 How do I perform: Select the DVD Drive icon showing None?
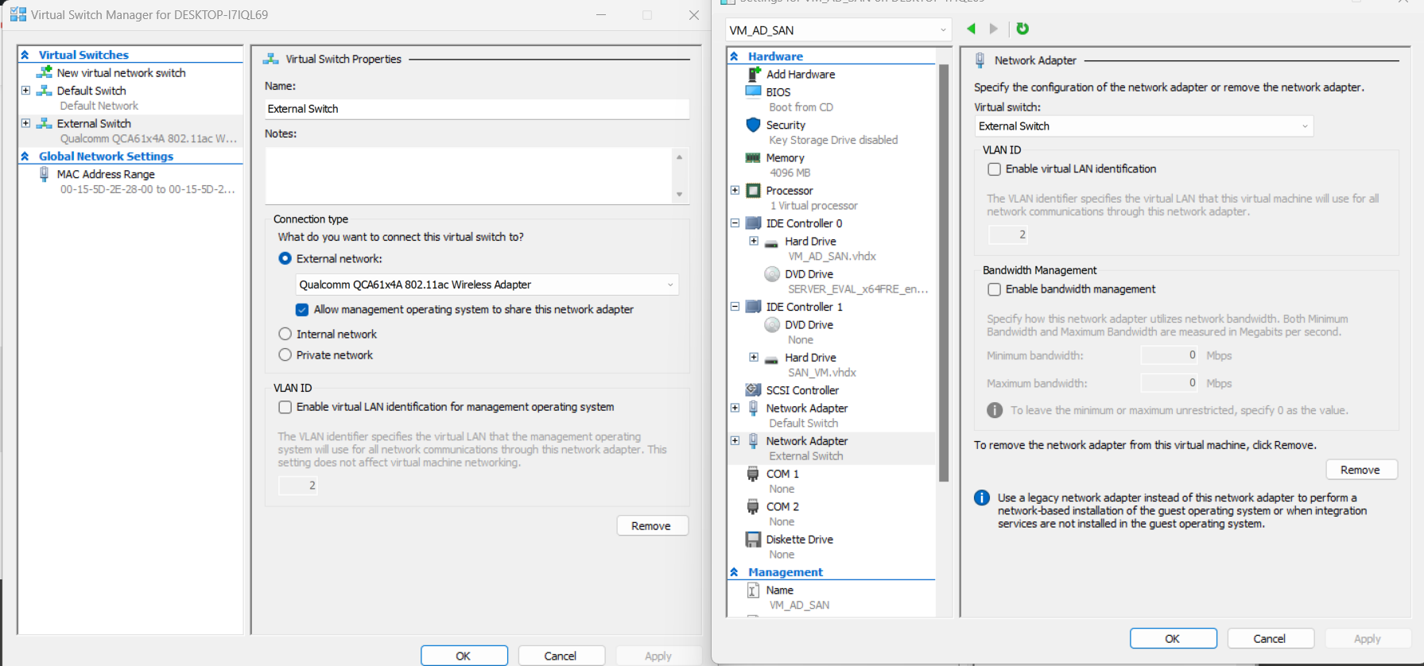(772, 324)
